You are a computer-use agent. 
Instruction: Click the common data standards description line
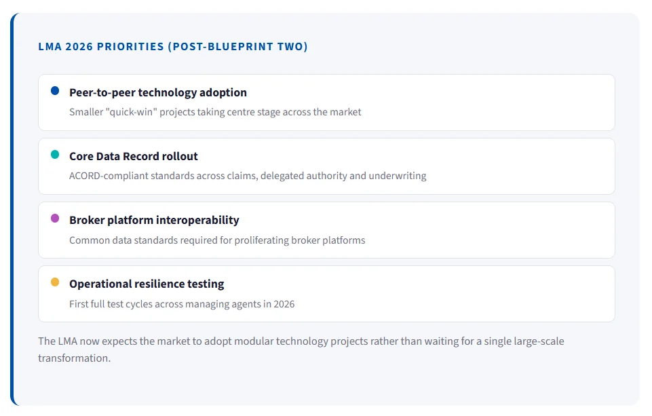(x=218, y=240)
